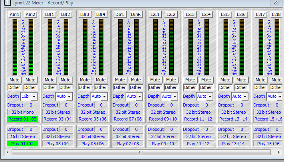Close the Lynx L22 Mixer window

coord(276,2)
